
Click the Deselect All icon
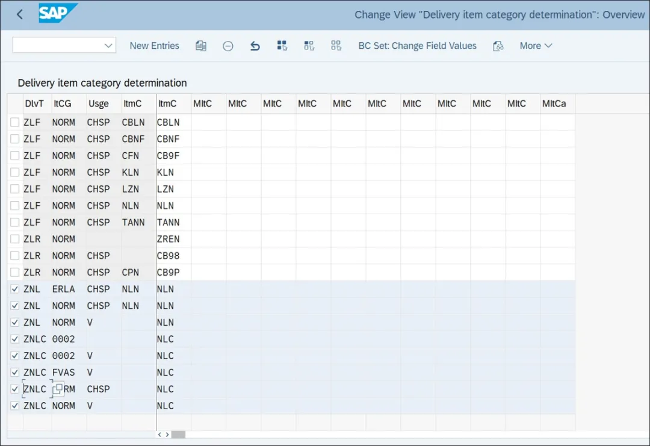[336, 46]
